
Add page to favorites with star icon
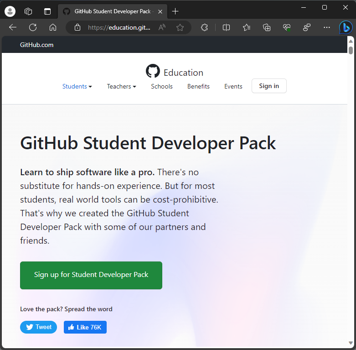pos(180,27)
